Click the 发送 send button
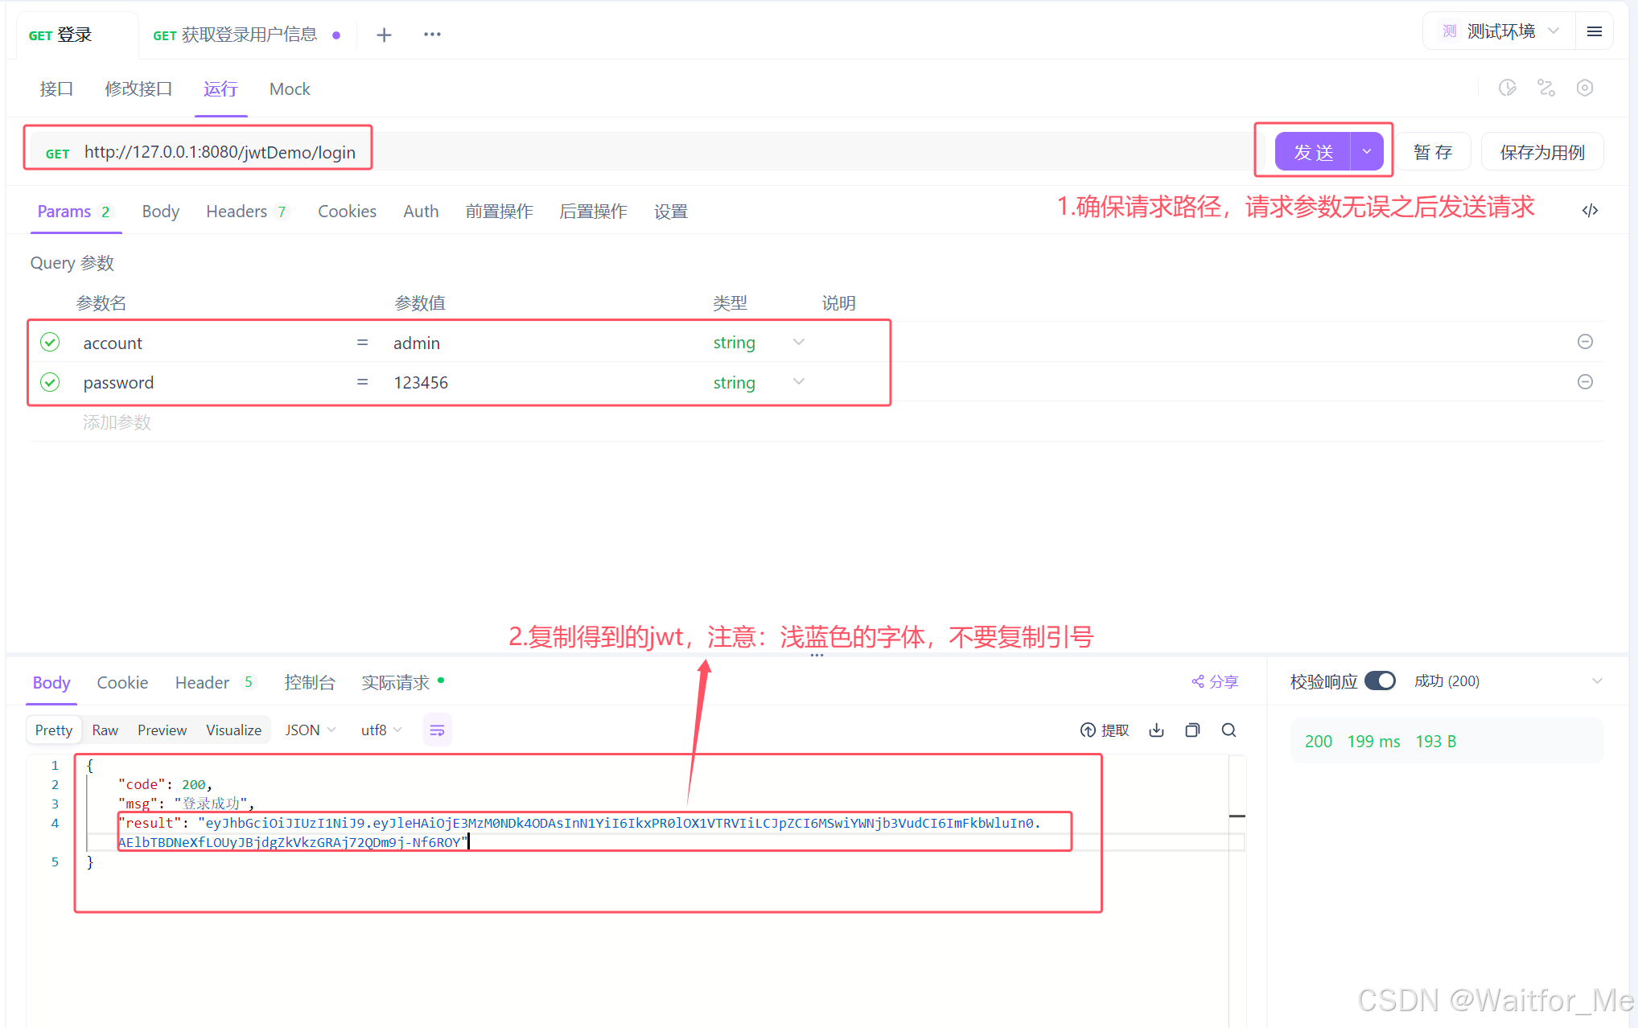 coord(1313,152)
